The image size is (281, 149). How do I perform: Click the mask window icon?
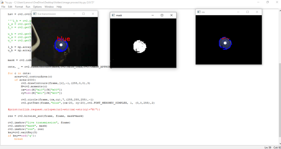[x=113, y=15]
